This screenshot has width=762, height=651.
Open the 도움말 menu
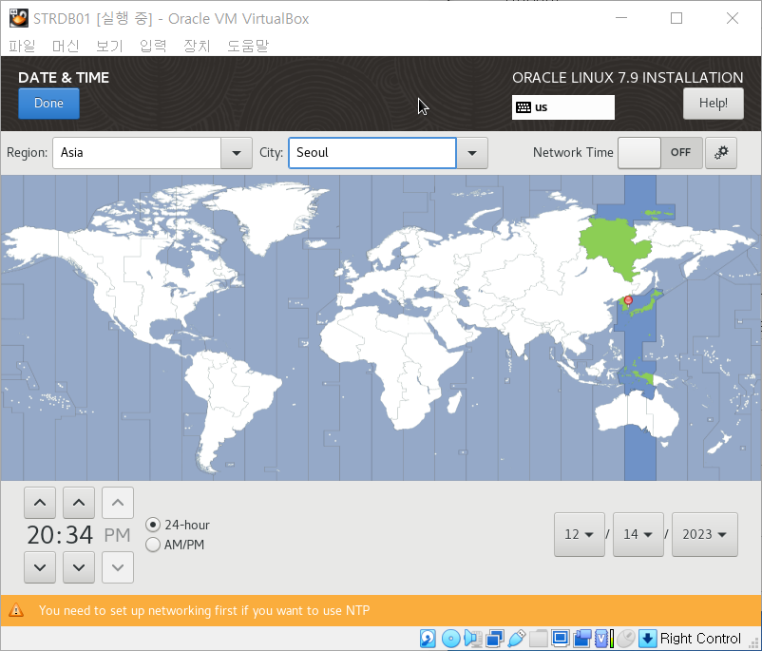point(248,46)
